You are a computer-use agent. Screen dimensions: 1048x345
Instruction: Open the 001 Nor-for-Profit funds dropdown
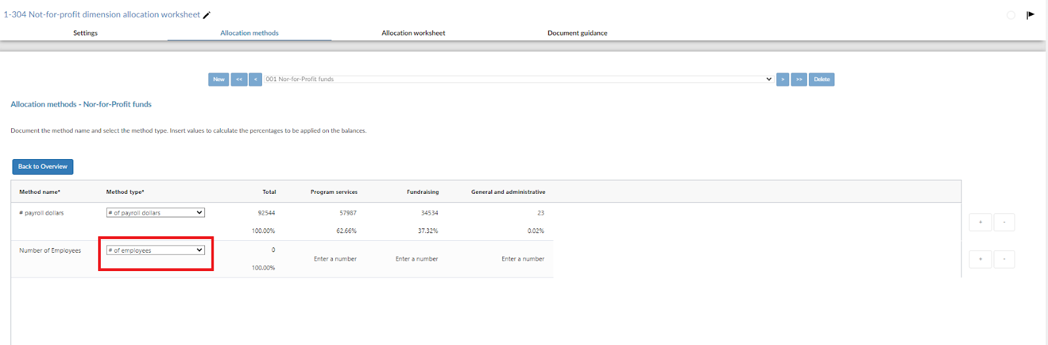(x=519, y=79)
